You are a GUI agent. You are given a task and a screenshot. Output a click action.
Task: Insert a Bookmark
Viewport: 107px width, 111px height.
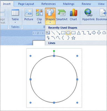point(101,15)
